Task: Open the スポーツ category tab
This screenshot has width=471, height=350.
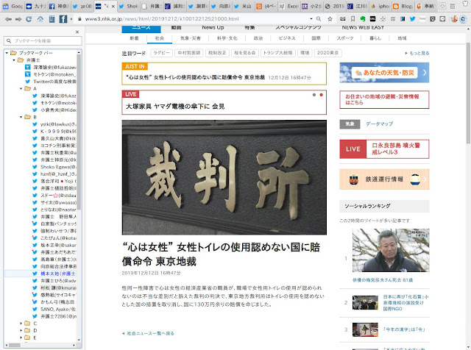Action: pos(345,38)
